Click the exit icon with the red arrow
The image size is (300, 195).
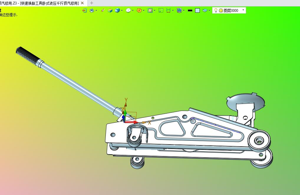tap(84, 10)
